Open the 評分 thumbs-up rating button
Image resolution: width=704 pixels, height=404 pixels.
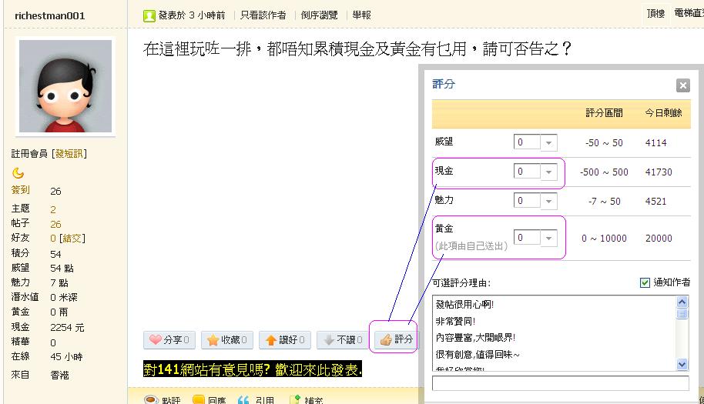396,339
